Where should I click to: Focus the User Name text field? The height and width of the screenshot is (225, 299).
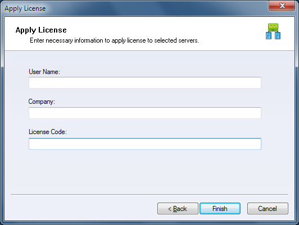coord(145,82)
